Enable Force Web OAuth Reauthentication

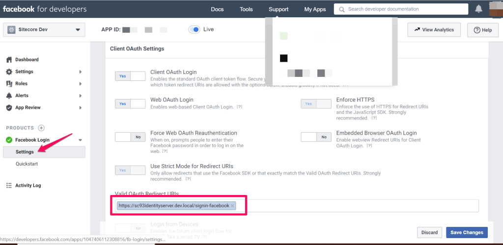pyautogui.click(x=130, y=137)
